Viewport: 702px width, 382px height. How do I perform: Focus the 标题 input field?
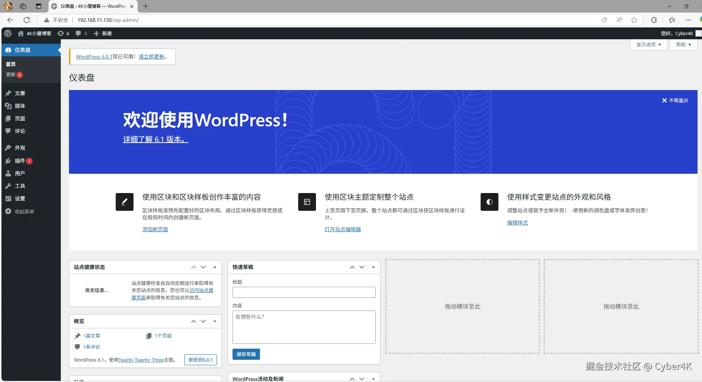(304, 292)
